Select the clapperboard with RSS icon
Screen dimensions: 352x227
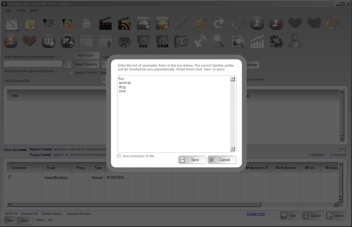125,23
